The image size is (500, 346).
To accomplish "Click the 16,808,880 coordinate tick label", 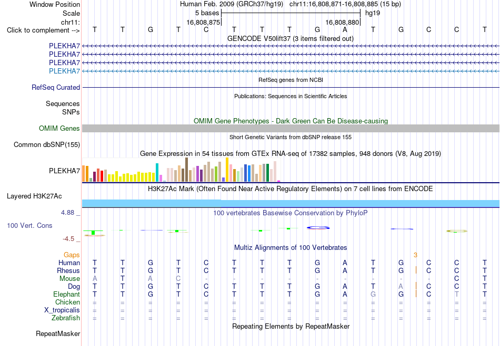I will point(342,22).
